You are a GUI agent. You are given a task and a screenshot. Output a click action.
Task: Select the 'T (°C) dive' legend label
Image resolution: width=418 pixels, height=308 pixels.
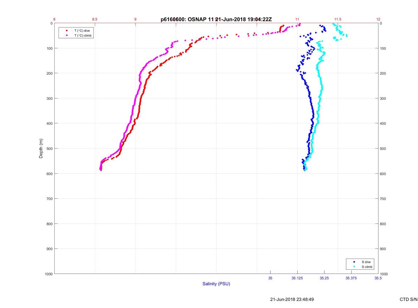[82, 31]
